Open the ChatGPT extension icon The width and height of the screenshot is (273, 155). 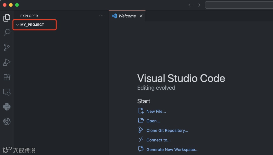[7, 121]
